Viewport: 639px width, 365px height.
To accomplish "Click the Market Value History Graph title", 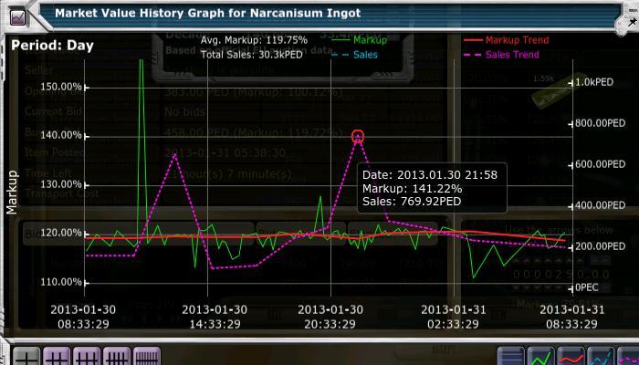I will [207, 14].
